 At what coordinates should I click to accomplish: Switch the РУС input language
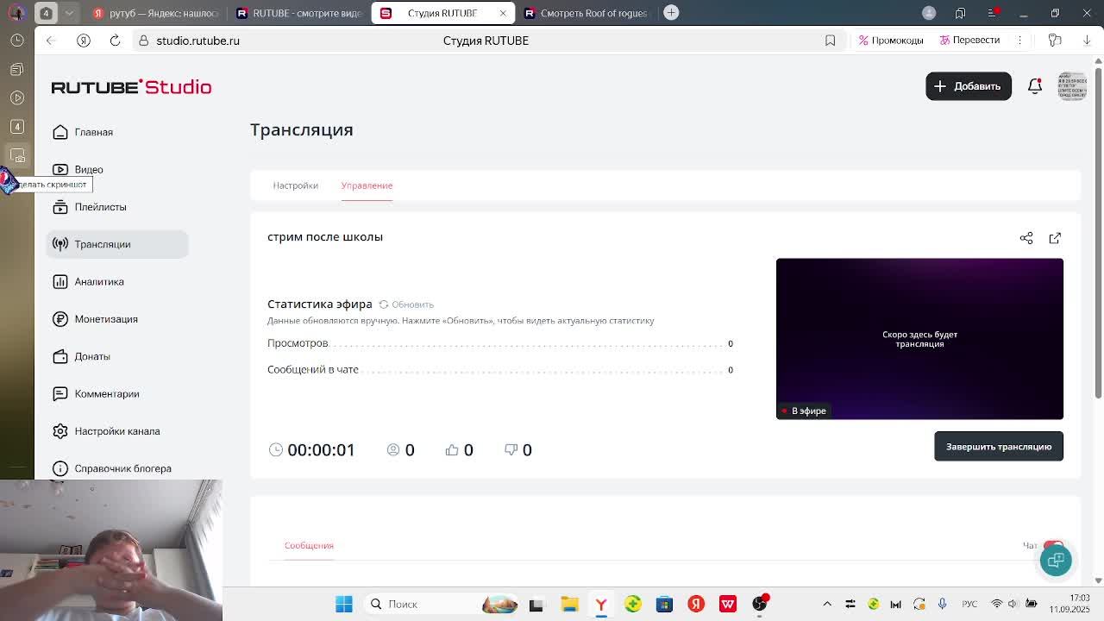pos(969,604)
